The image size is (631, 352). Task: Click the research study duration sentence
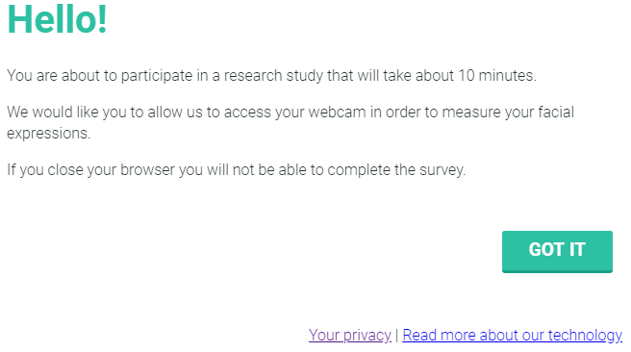point(271,76)
